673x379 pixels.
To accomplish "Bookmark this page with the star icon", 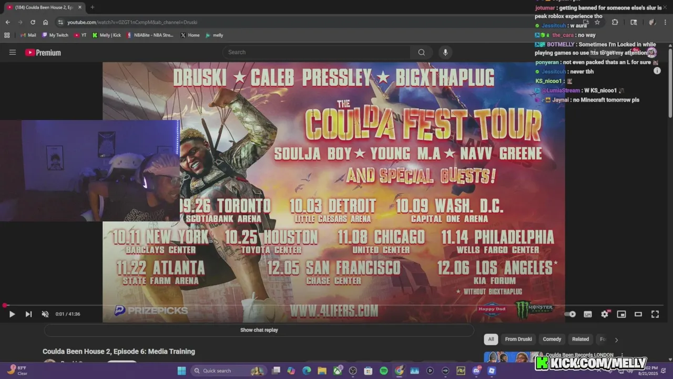I will click(x=597, y=22).
